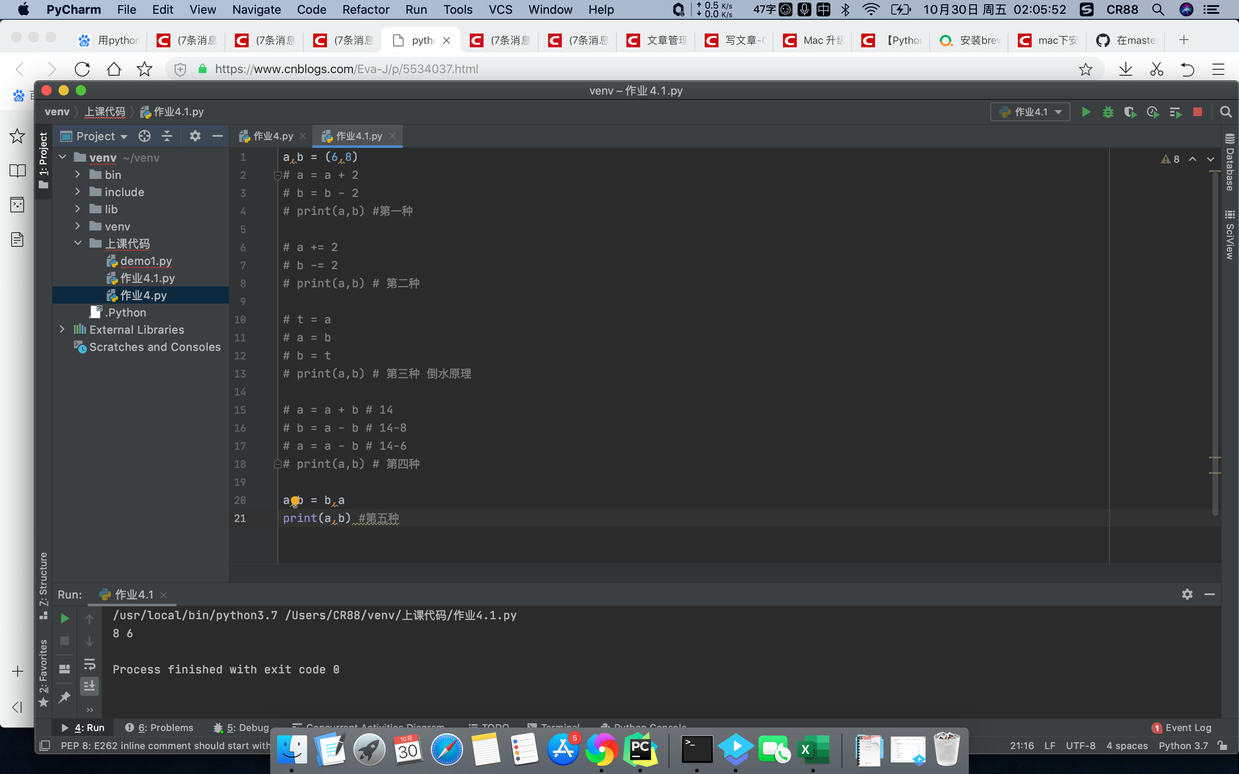The image size is (1239, 774).
Task: Rerun 作业4.1 from Run panel
Action: [x=65, y=618]
